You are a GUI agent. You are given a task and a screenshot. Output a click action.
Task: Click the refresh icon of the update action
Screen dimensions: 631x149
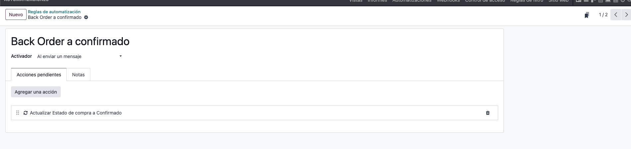tap(26, 113)
